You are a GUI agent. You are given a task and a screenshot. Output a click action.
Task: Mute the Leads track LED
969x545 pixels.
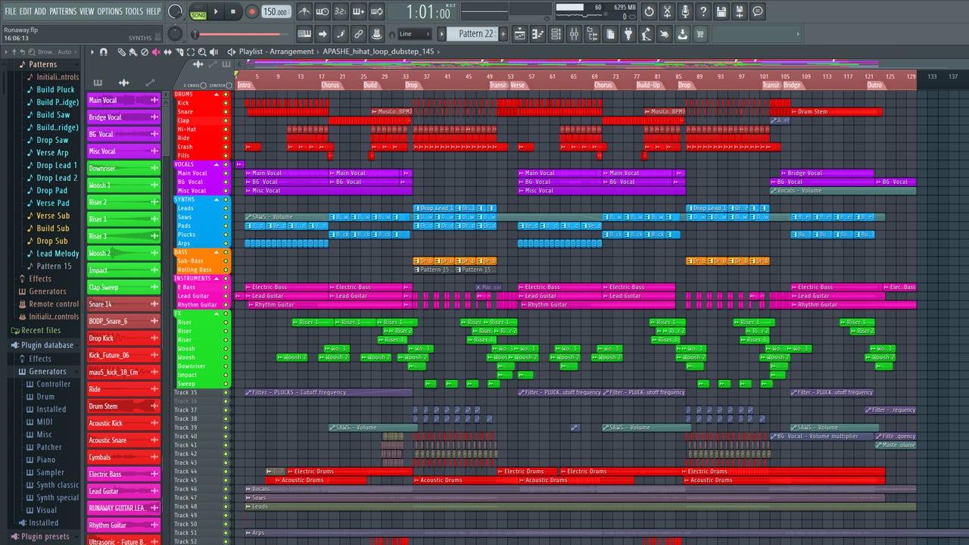pos(226,208)
